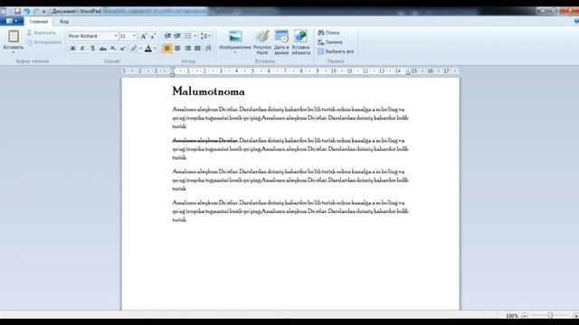Click the bullet list icon
Screen dimensions: 579x325
pyautogui.click(x=188, y=36)
